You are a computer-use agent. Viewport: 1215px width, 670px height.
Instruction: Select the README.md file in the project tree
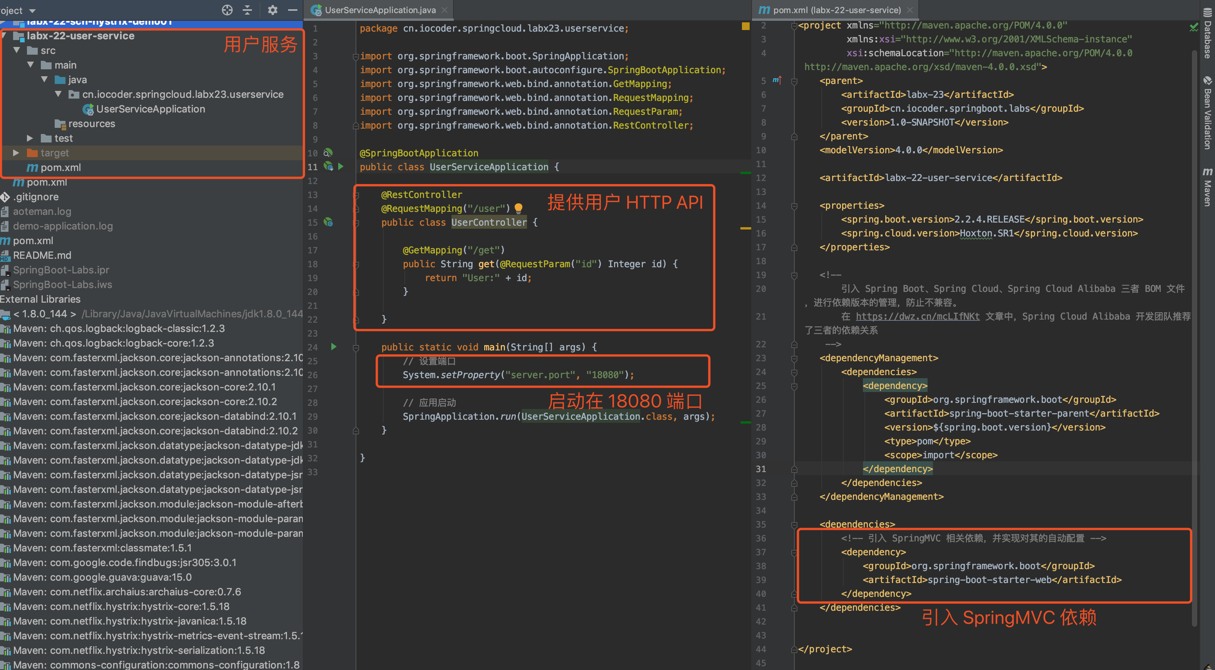tap(42, 255)
